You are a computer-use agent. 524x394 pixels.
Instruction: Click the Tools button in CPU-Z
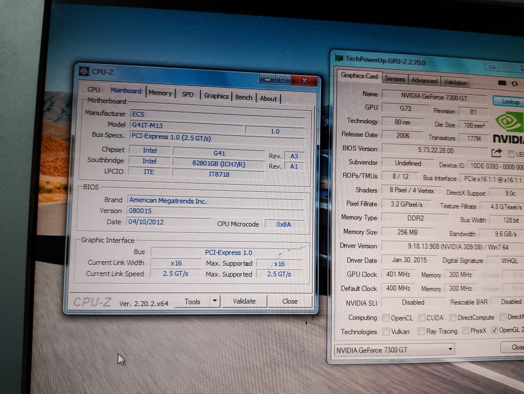[x=192, y=301]
